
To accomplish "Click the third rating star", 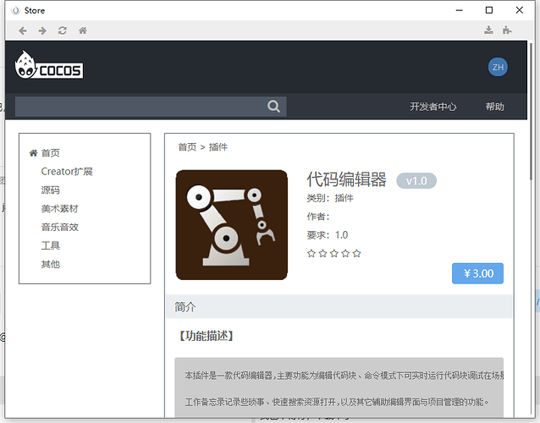I will (334, 254).
